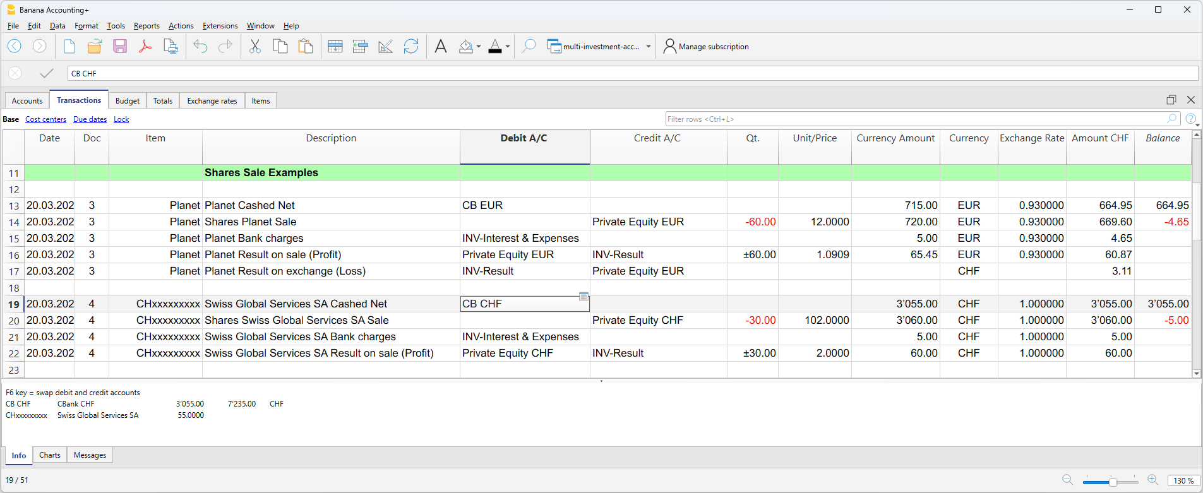Click the 'Shares Sale Examples' heading cell
The width and height of the screenshot is (1203, 493).
click(x=331, y=173)
